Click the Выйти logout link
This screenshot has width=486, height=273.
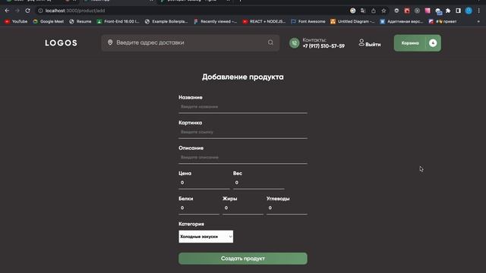[373, 45]
